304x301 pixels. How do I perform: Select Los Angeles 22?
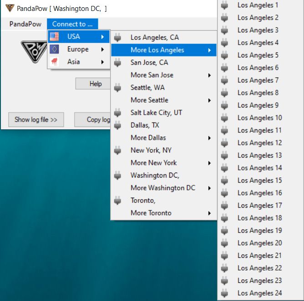[260, 268]
